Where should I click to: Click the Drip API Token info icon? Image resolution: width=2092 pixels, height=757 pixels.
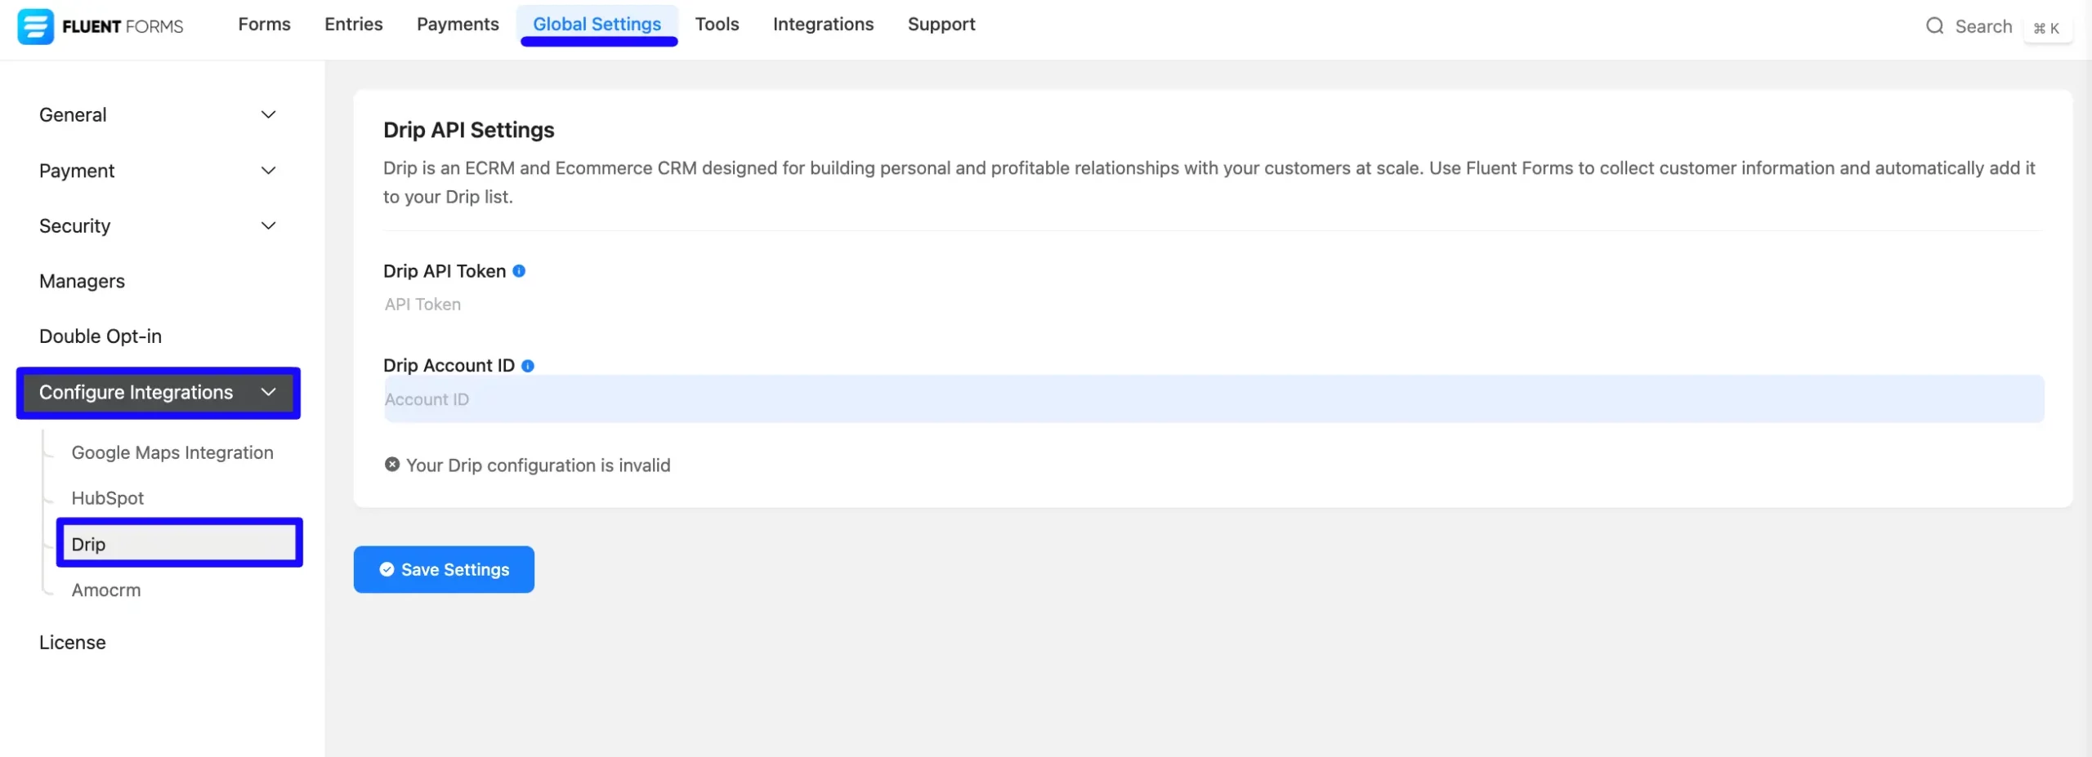pos(519,271)
